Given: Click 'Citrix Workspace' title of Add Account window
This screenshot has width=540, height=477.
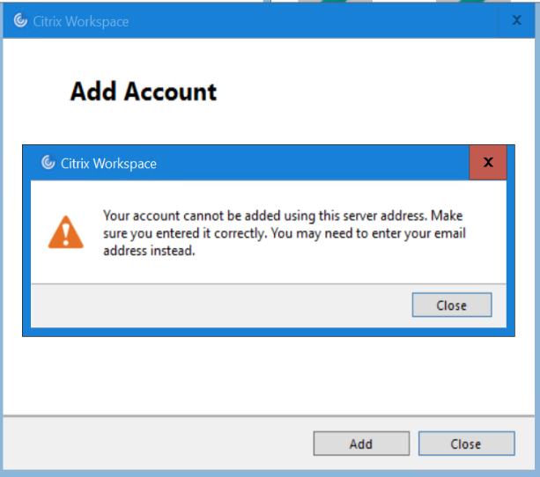Looking at the screenshot, I should 81,21.
